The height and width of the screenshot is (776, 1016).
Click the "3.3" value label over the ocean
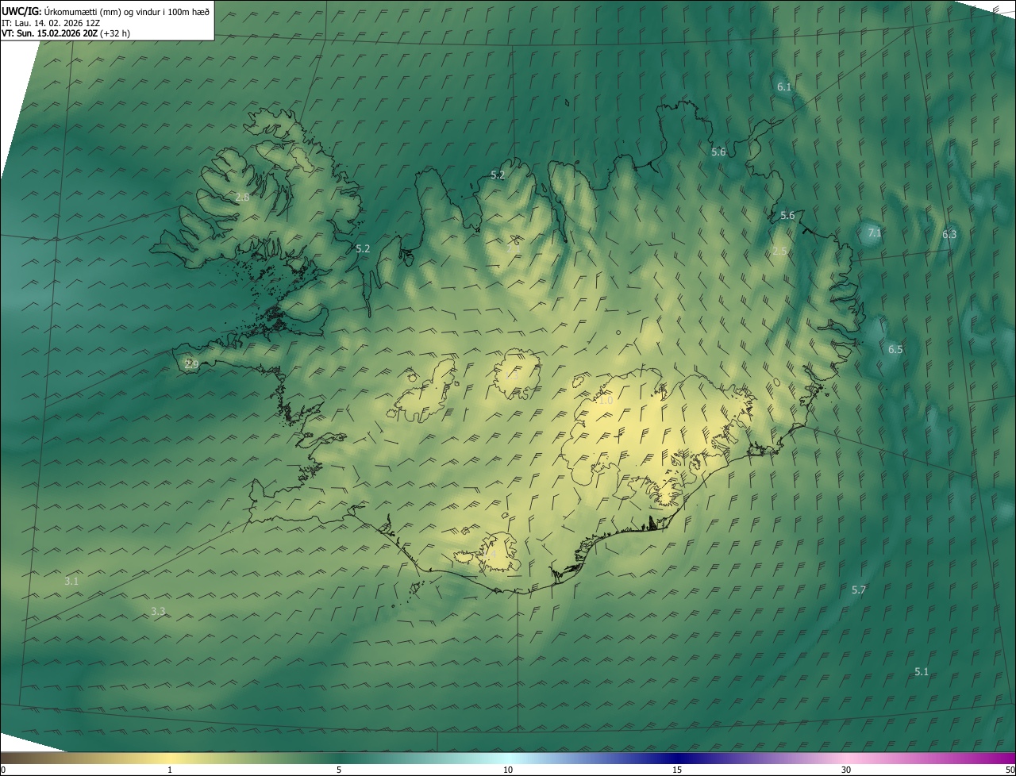(x=158, y=611)
